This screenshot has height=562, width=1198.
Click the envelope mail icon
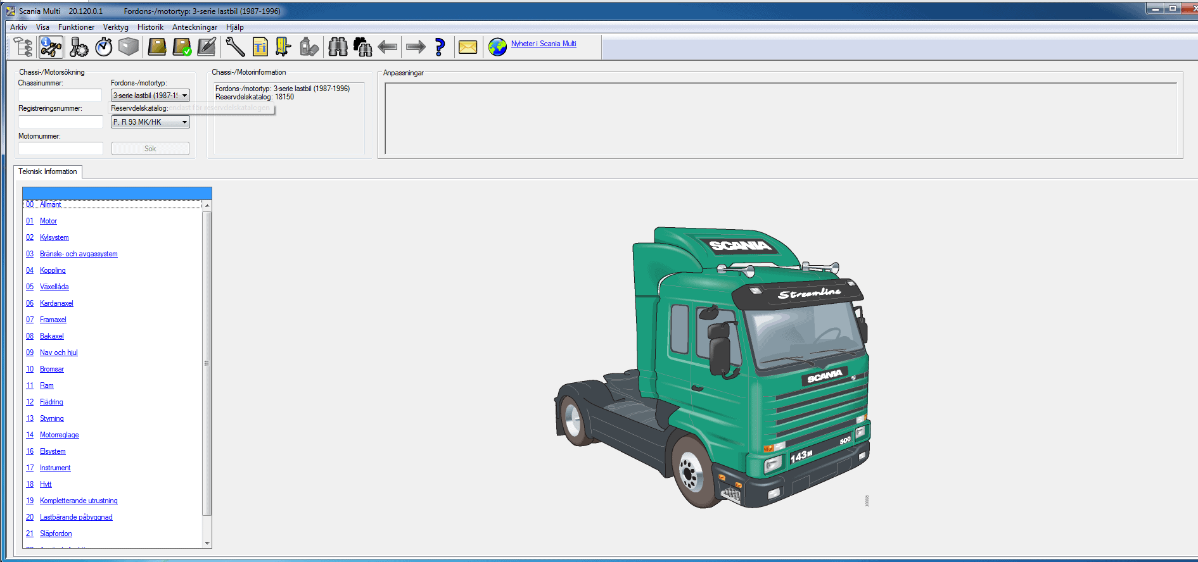pos(468,47)
